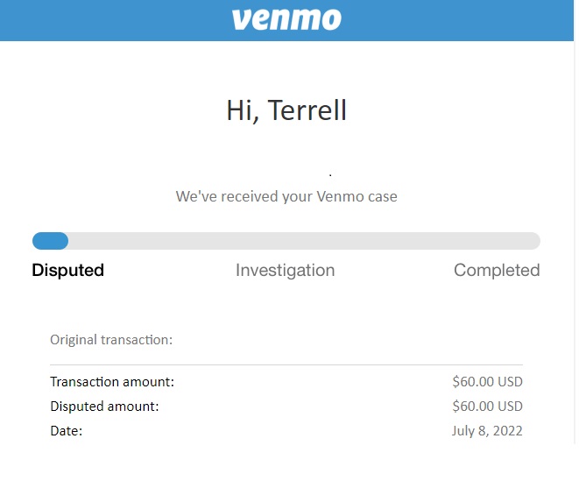Click the gray unfilled progress bar track

(x=304, y=241)
